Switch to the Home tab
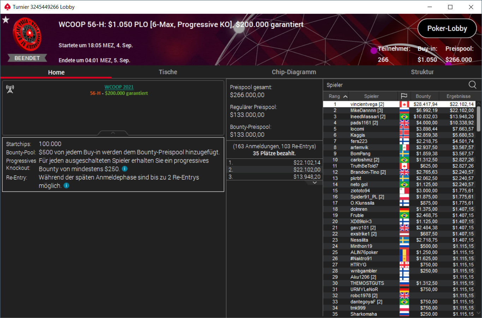Screen dimensions: 482x318 [x=56, y=72]
